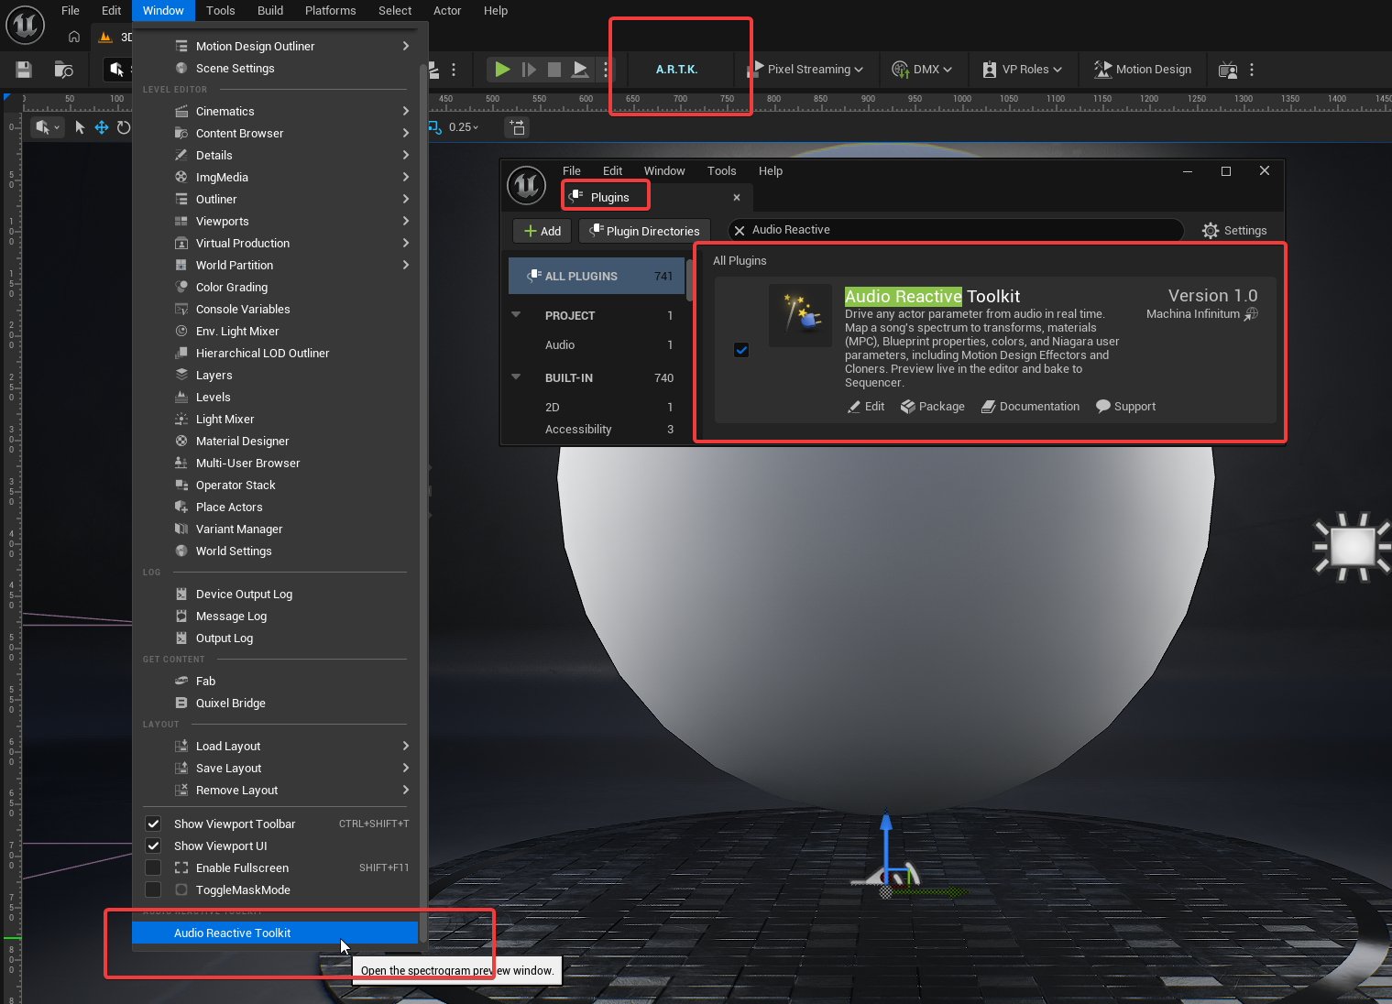
Task: Check the ToggleMaskMode option
Action: tap(154, 889)
